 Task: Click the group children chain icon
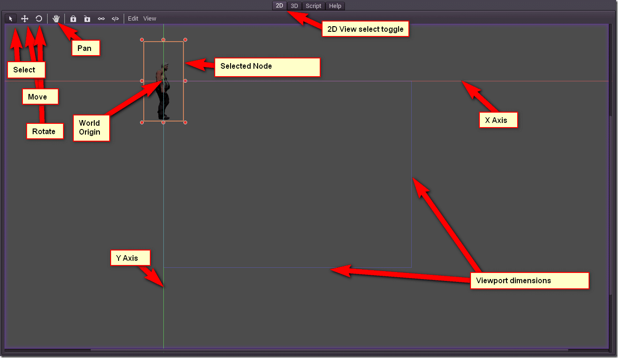coord(101,18)
